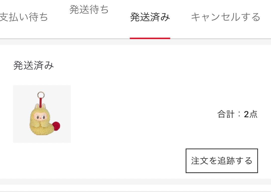Tap the 合計:2点 total text

[x=237, y=114]
